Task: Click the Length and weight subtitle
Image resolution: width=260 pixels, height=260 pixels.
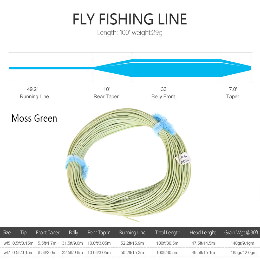Action: coord(130,32)
